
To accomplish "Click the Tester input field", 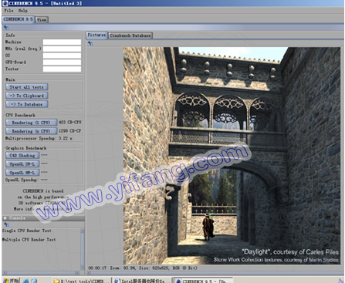I will (62, 69).
